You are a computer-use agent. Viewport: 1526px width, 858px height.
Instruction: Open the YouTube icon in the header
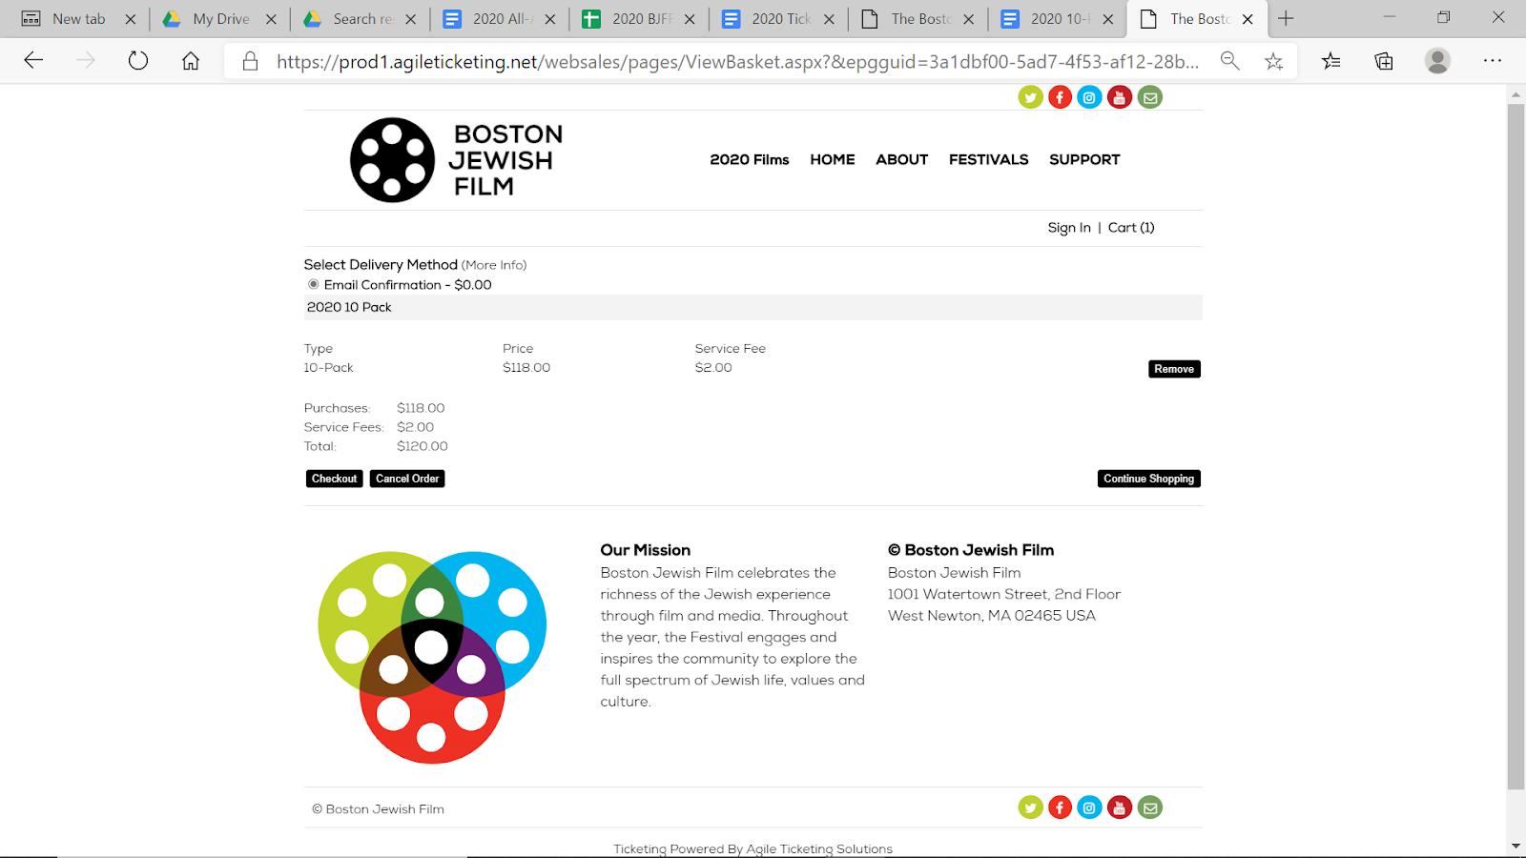(x=1120, y=97)
